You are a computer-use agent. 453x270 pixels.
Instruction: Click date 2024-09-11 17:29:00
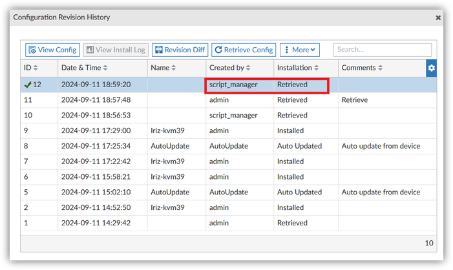pyautogui.click(x=96, y=130)
